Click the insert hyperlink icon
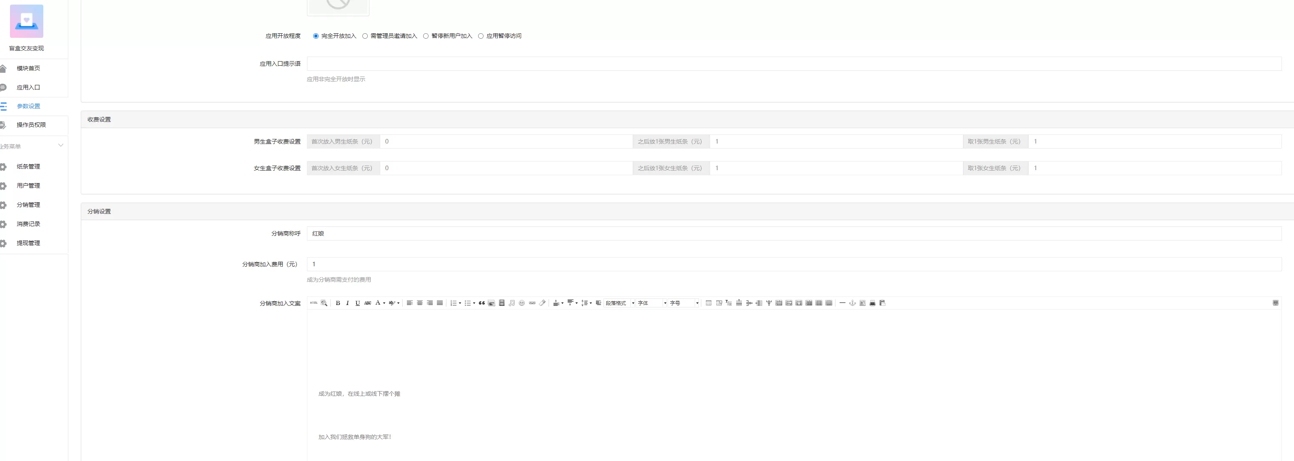This screenshot has height=461, width=1294. [x=532, y=303]
